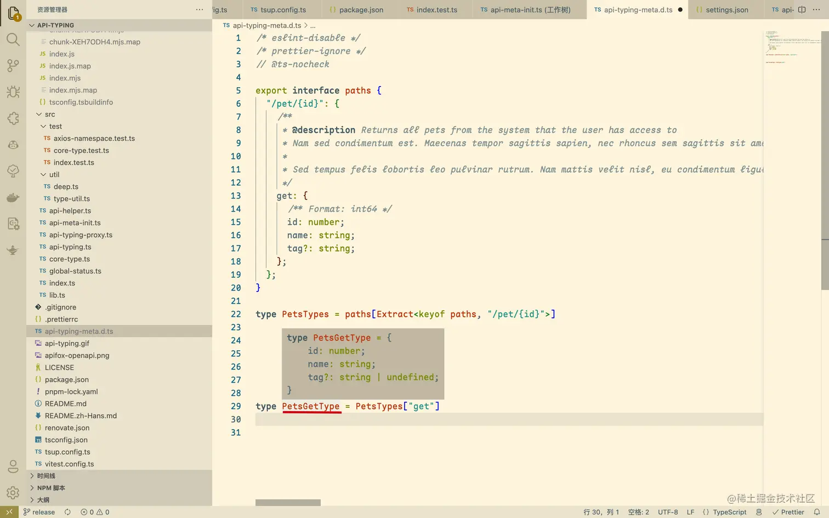Open pnpm-lock.yaml file

[x=119, y=391]
